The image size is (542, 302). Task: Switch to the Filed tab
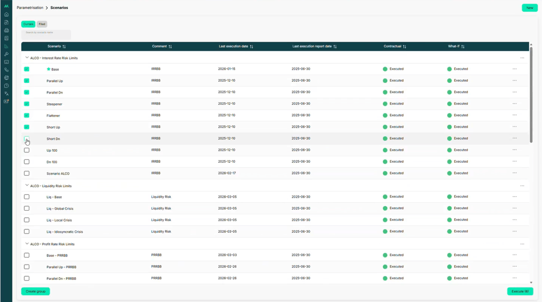pyautogui.click(x=42, y=24)
